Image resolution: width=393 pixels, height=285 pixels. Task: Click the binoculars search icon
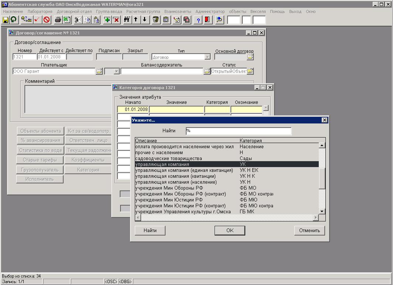point(127,20)
